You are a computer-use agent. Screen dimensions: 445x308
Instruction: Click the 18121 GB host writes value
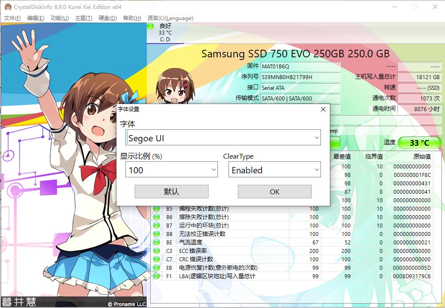pos(420,77)
